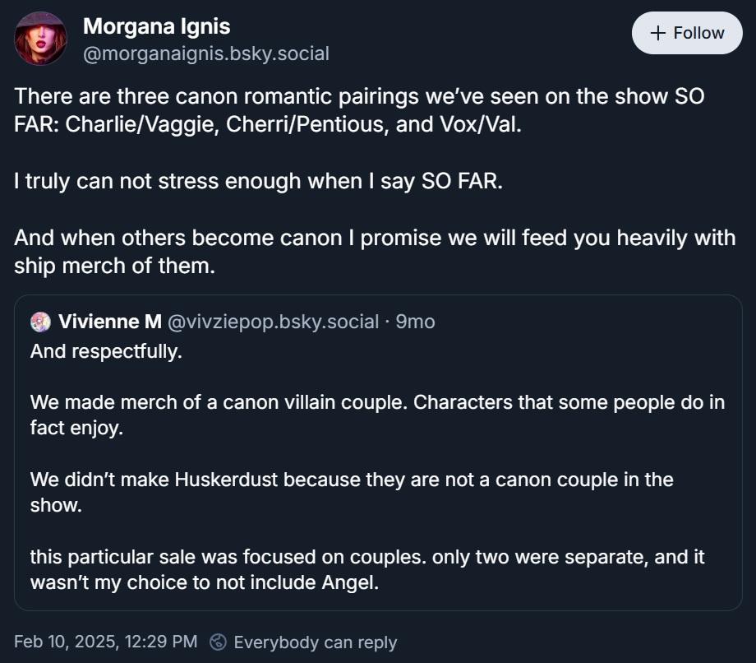Click the 9mo timestamp on quoted post
Viewport: 756px width, 663px height.
(x=415, y=322)
